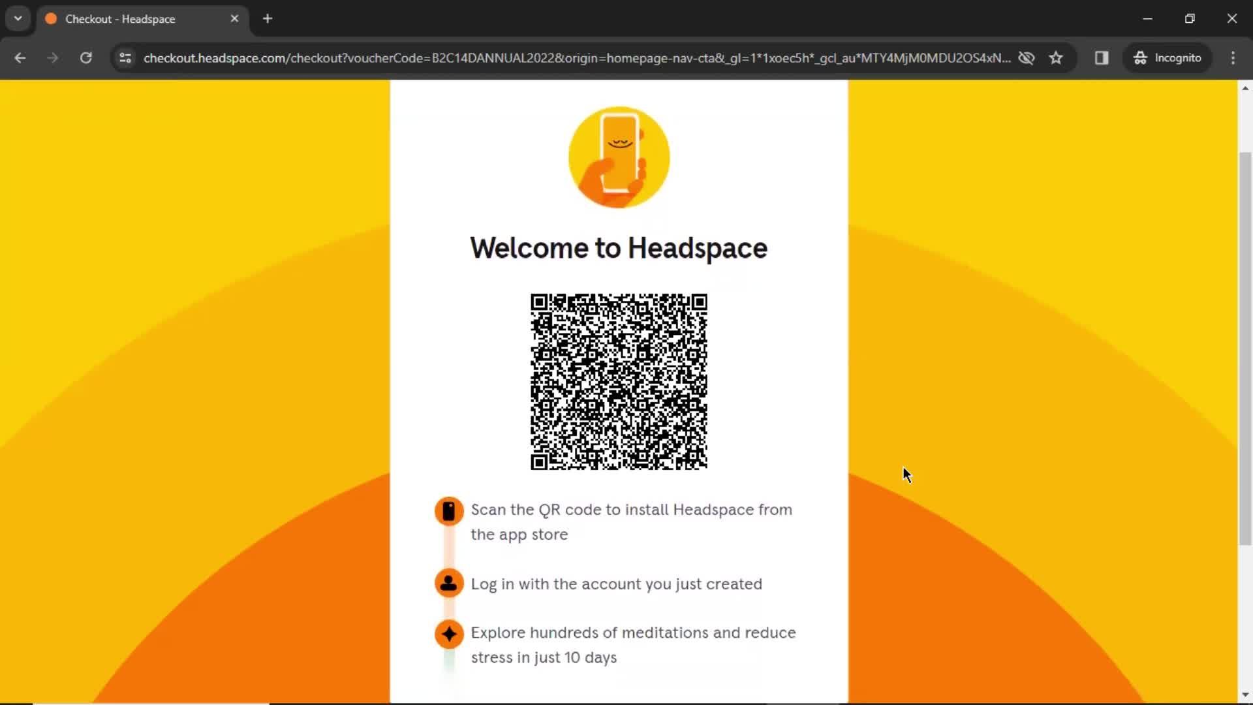Image resolution: width=1253 pixels, height=705 pixels.
Task: Click the person icon beside Log in step
Action: pos(449,583)
